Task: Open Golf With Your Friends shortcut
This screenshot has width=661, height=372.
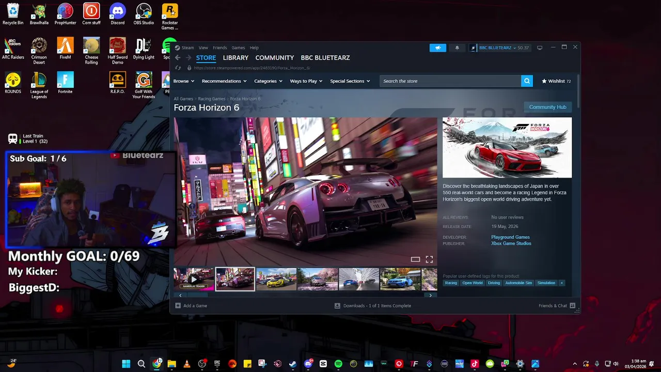Action: [x=144, y=85]
